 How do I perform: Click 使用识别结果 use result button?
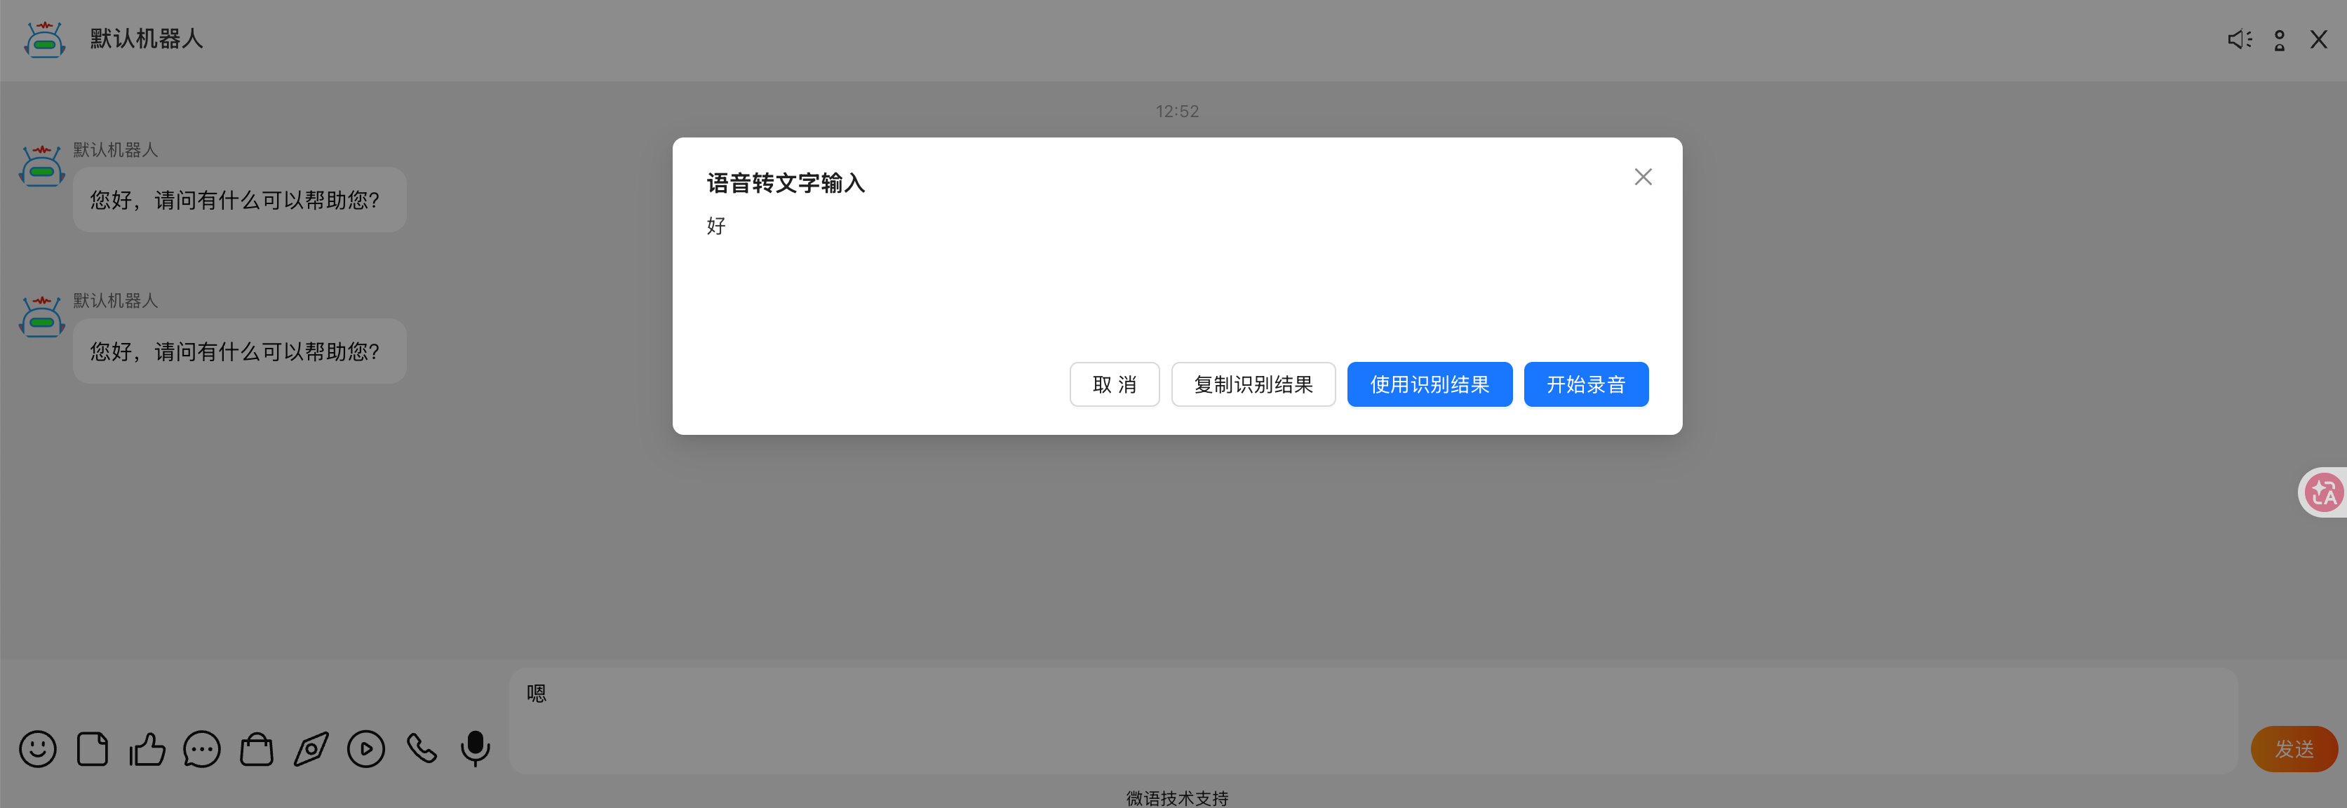pyautogui.click(x=1429, y=384)
